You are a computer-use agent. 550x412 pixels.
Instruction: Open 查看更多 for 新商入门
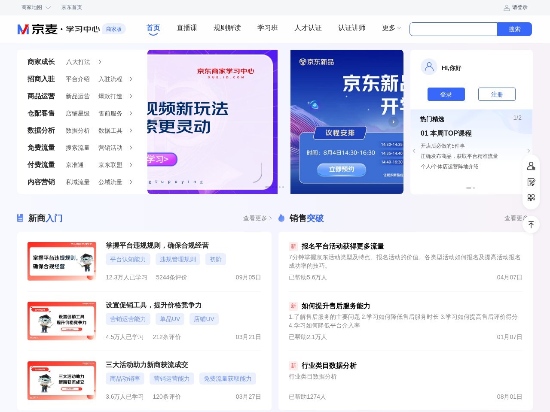pyautogui.click(x=257, y=218)
